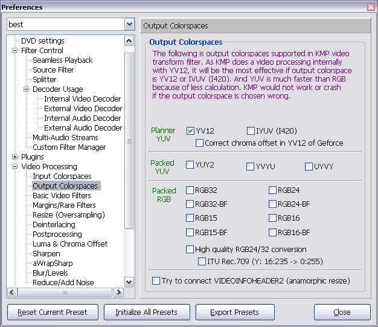
Task: Collapse the Video Processing tree node
Action: (15, 167)
